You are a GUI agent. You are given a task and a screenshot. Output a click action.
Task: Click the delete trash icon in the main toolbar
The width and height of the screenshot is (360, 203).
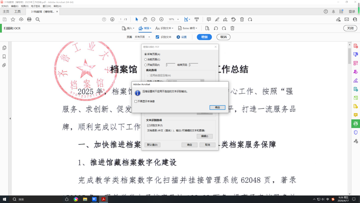point(242,19)
